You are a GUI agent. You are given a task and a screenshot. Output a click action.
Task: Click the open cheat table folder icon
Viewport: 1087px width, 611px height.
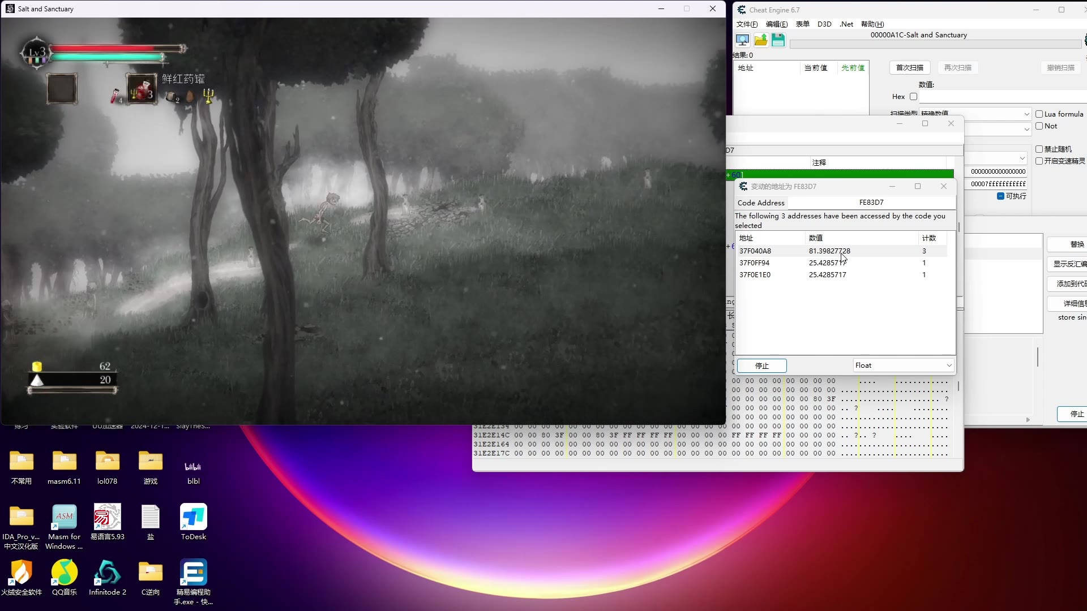click(760, 40)
